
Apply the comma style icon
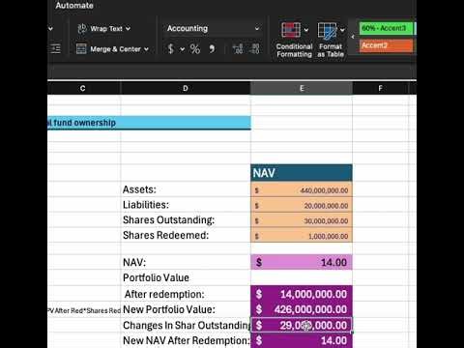pos(212,49)
